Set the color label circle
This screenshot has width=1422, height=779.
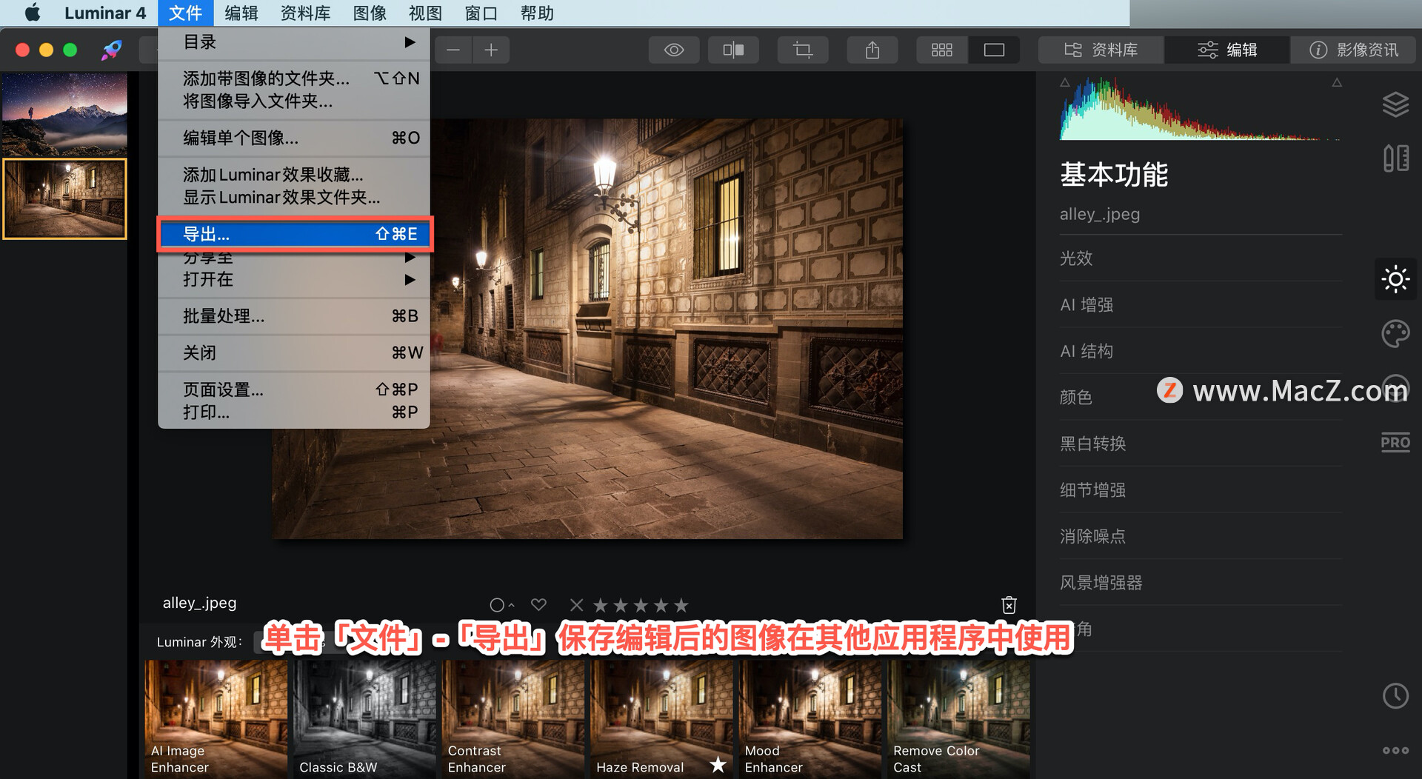point(497,605)
